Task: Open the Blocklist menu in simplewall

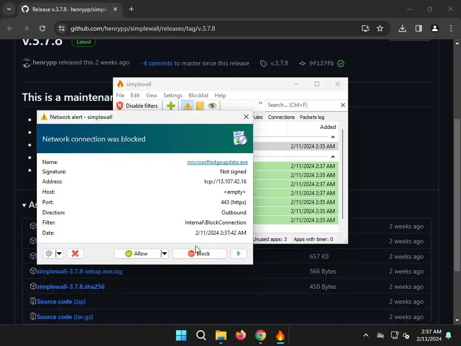Action: tap(199, 96)
